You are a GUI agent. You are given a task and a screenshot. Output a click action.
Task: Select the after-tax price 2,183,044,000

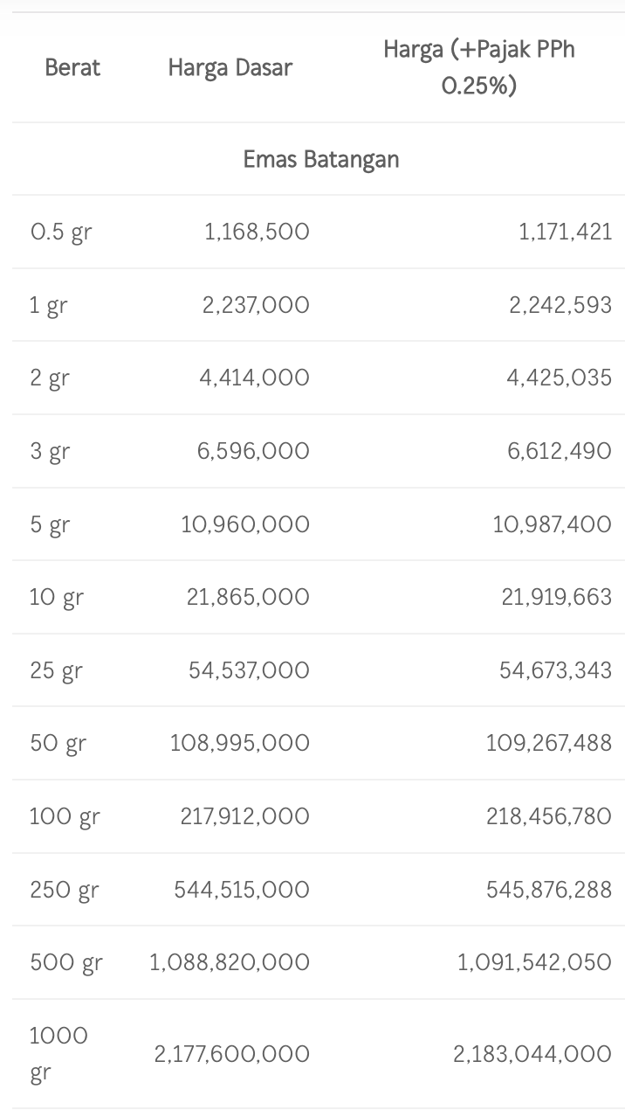click(x=532, y=1054)
